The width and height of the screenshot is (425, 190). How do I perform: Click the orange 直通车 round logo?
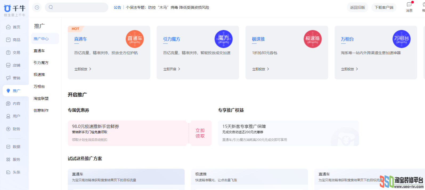[135, 39]
